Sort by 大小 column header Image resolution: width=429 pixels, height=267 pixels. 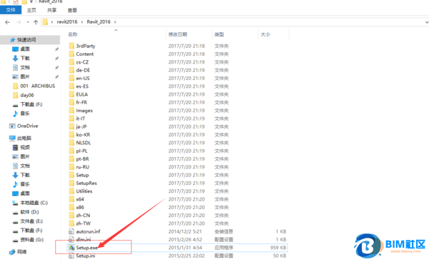pos(265,34)
